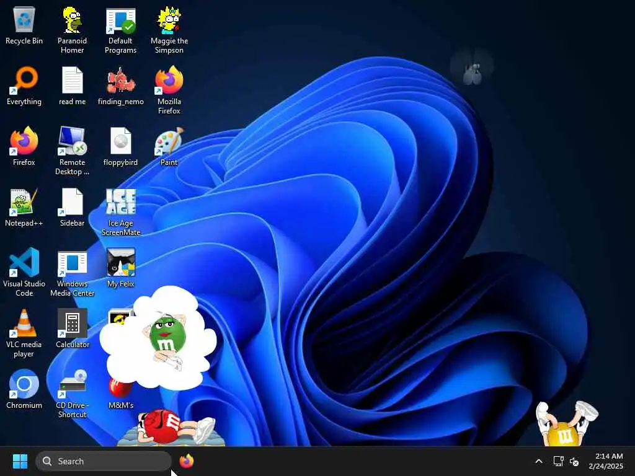The height and width of the screenshot is (476, 635).
Task: Click the muted volume tray icon
Action: tap(574, 461)
